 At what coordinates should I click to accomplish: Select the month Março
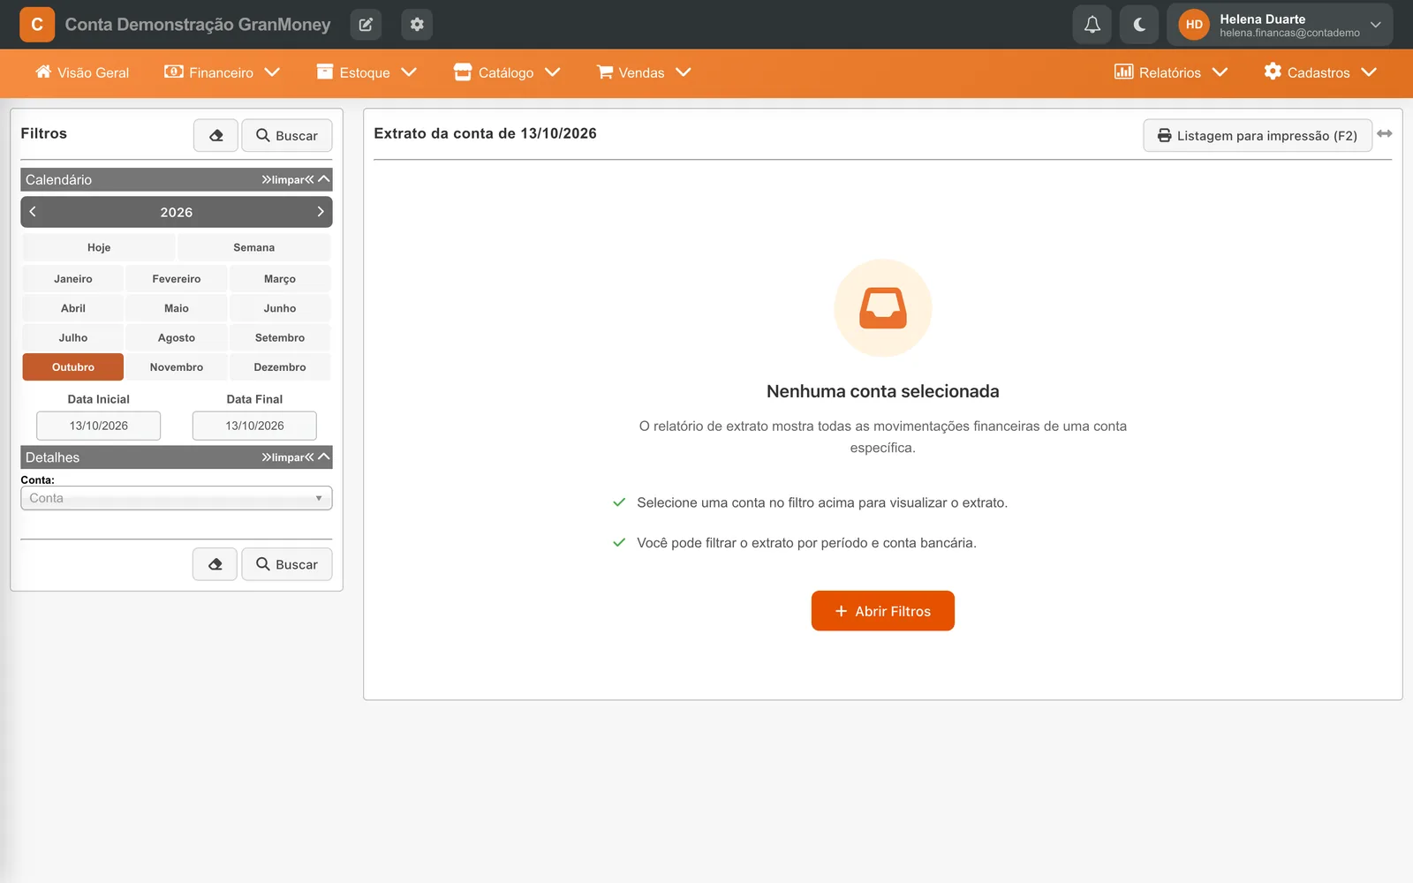pos(280,279)
